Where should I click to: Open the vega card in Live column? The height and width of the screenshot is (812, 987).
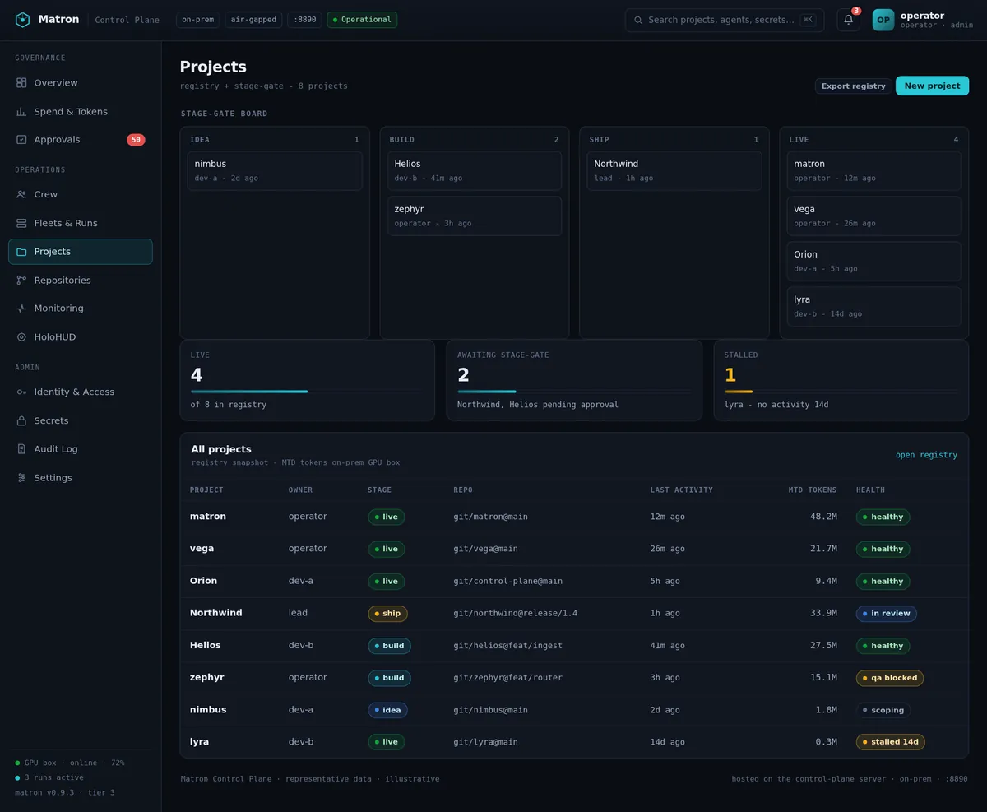874,216
